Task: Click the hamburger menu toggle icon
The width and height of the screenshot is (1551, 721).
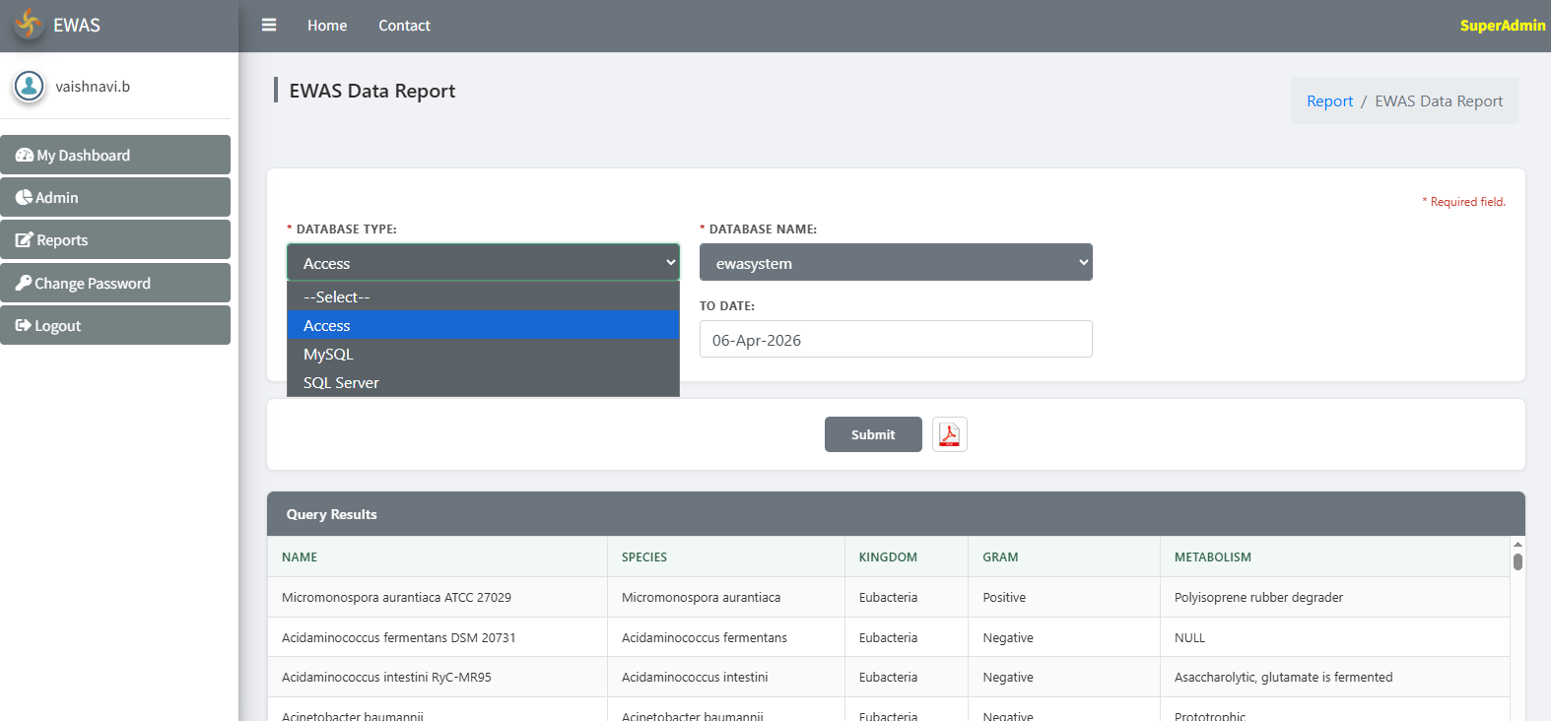Action: click(x=268, y=26)
